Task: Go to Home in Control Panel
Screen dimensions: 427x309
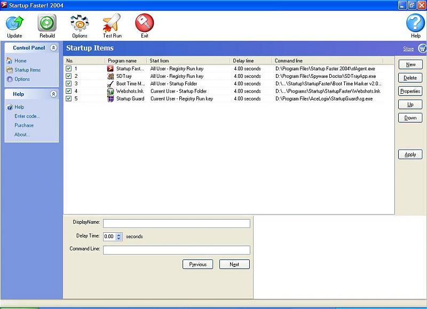Action: 20,61
